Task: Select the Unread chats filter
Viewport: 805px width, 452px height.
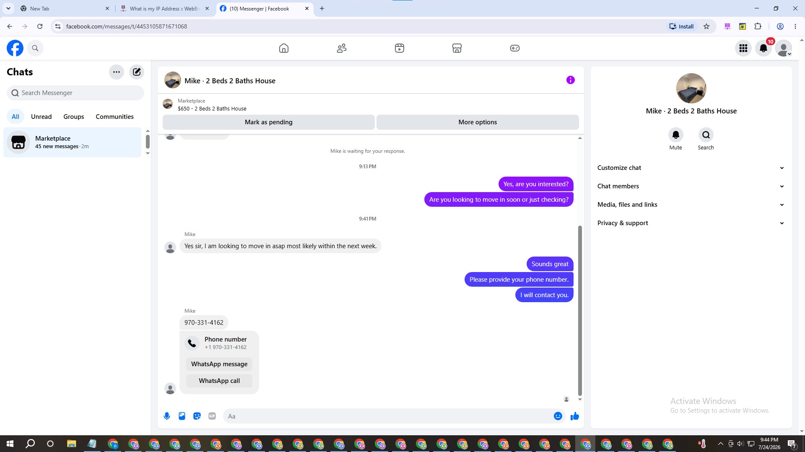Action: pos(42,117)
